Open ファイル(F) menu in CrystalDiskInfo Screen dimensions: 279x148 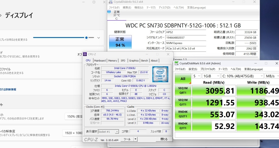[x=114, y=8]
